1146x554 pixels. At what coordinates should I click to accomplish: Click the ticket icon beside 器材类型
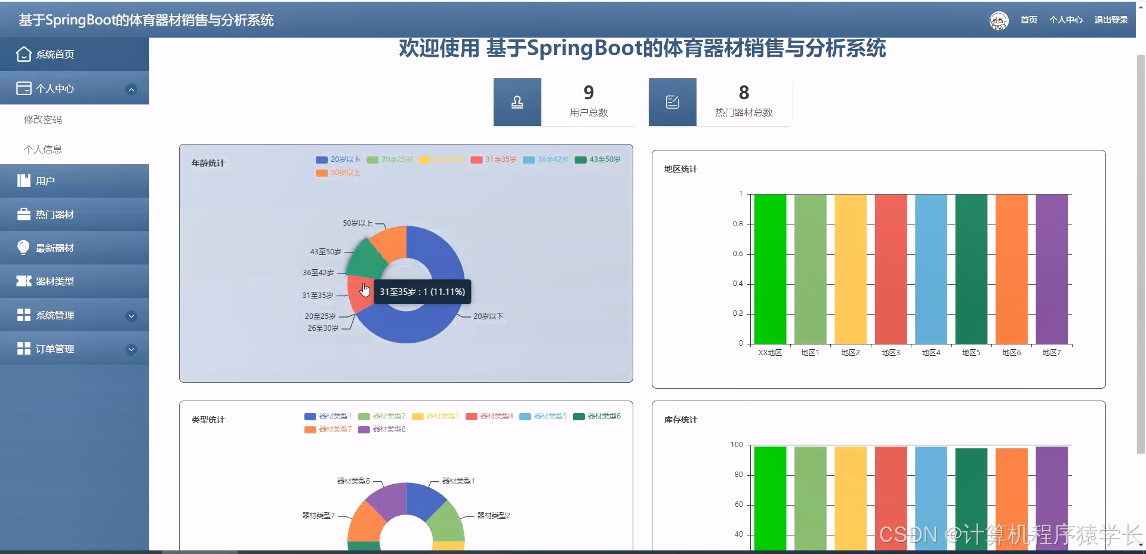pos(24,281)
